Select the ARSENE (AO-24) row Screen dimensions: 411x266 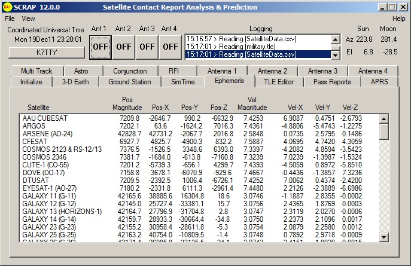click(x=199, y=134)
